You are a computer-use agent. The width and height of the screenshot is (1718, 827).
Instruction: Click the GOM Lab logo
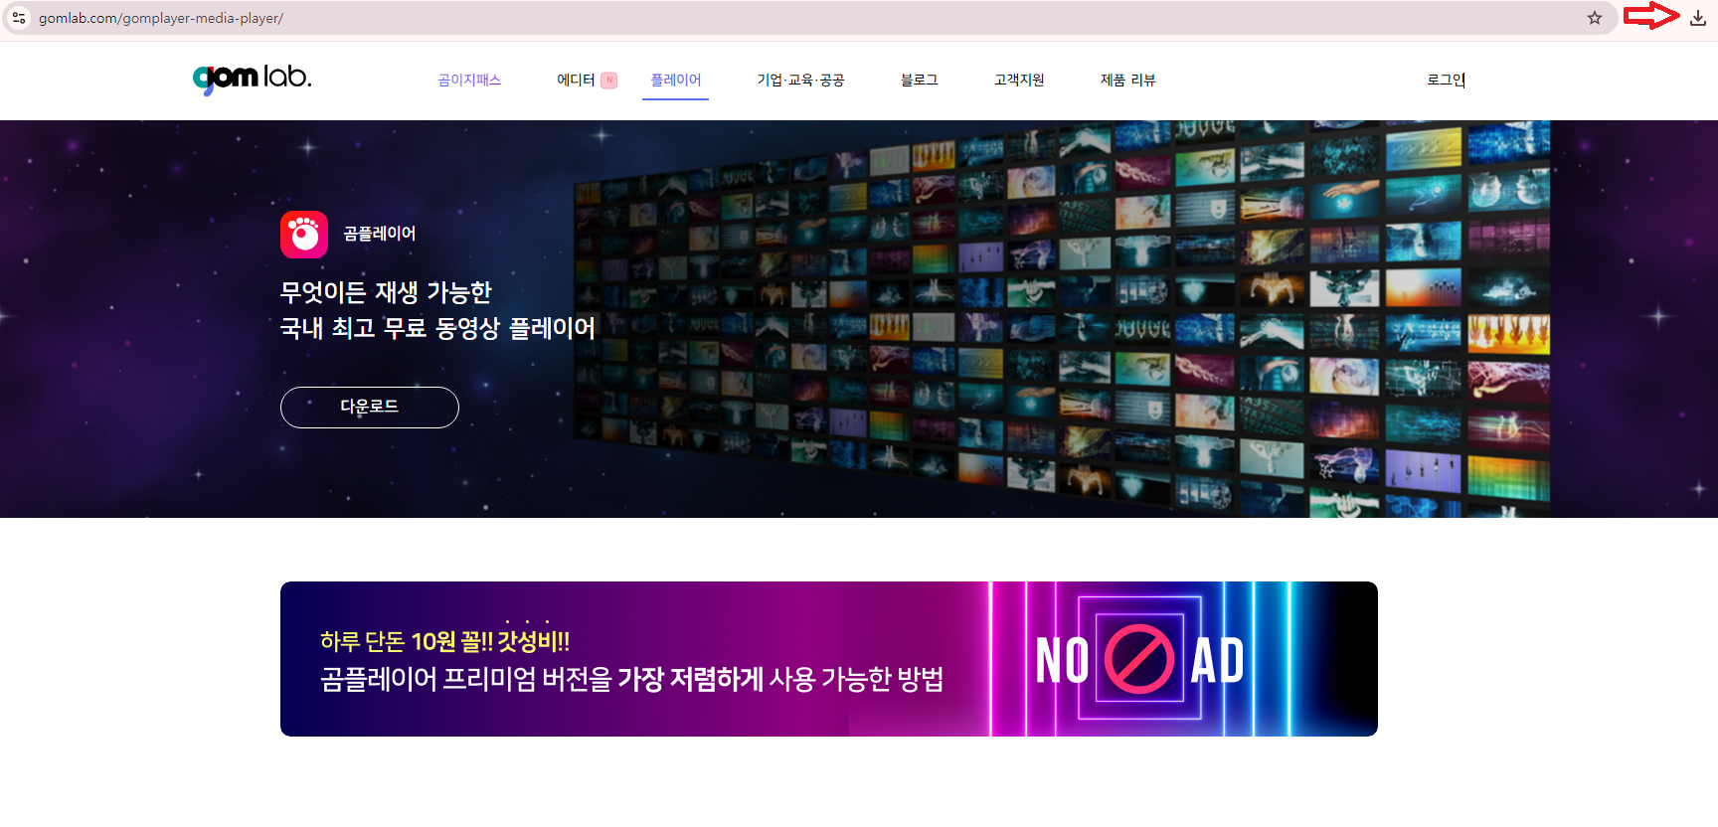(253, 79)
